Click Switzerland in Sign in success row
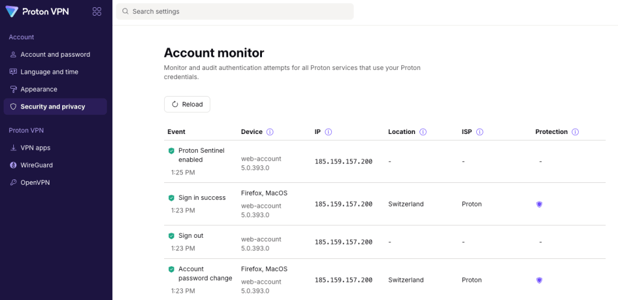 pos(406,204)
